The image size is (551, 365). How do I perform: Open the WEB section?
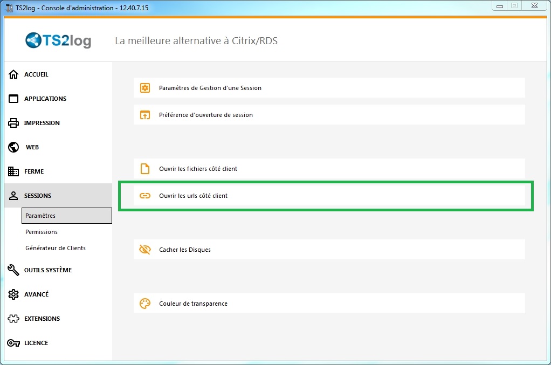coord(58,147)
